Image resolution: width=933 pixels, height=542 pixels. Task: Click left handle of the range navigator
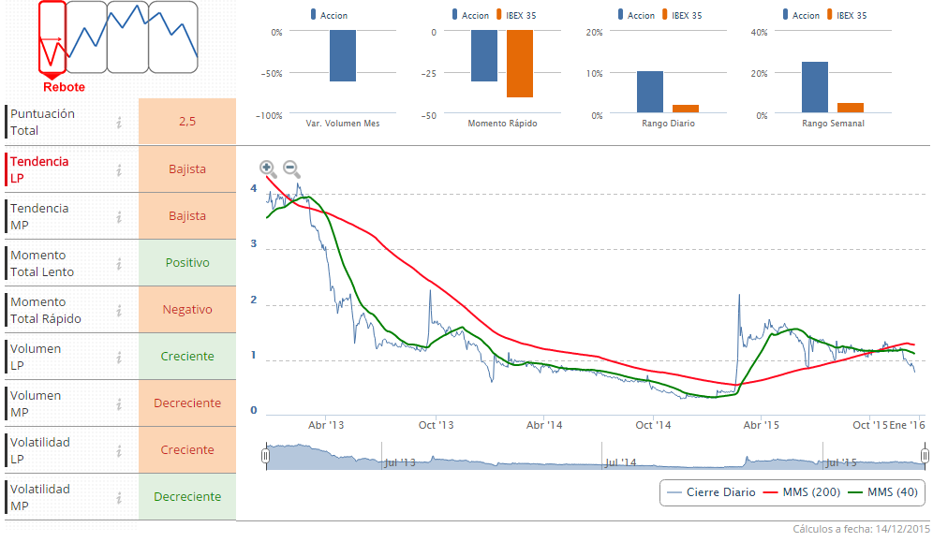[x=265, y=456]
